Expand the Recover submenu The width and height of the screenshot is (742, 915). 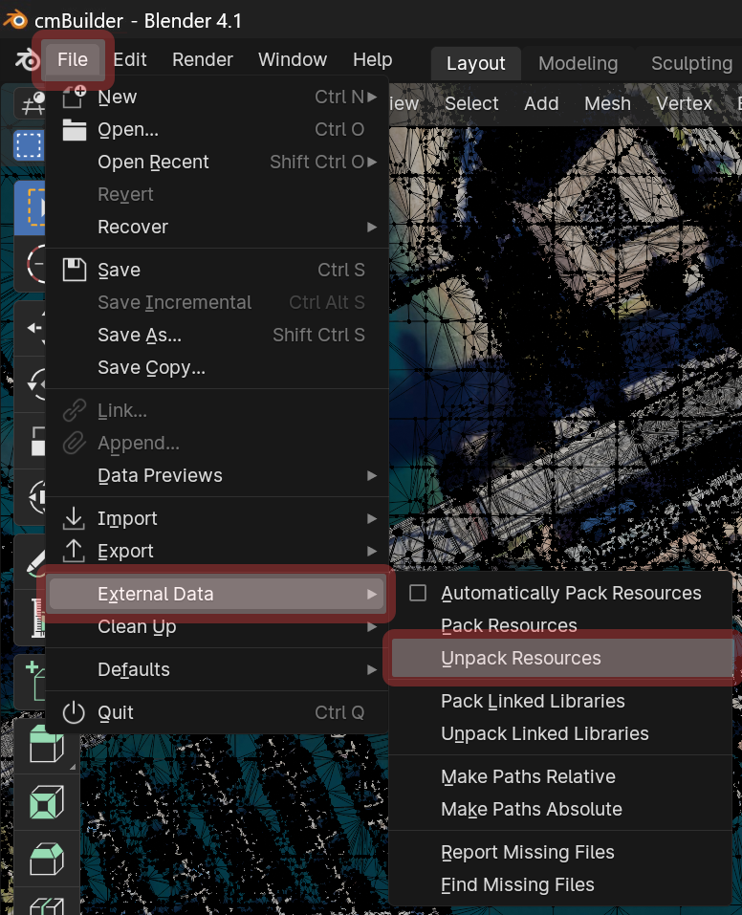point(217,227)
